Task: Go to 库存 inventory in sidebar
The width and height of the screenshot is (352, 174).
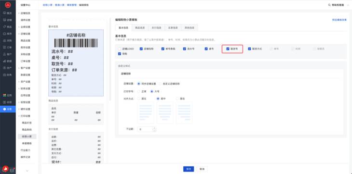Action: [8, 34]
